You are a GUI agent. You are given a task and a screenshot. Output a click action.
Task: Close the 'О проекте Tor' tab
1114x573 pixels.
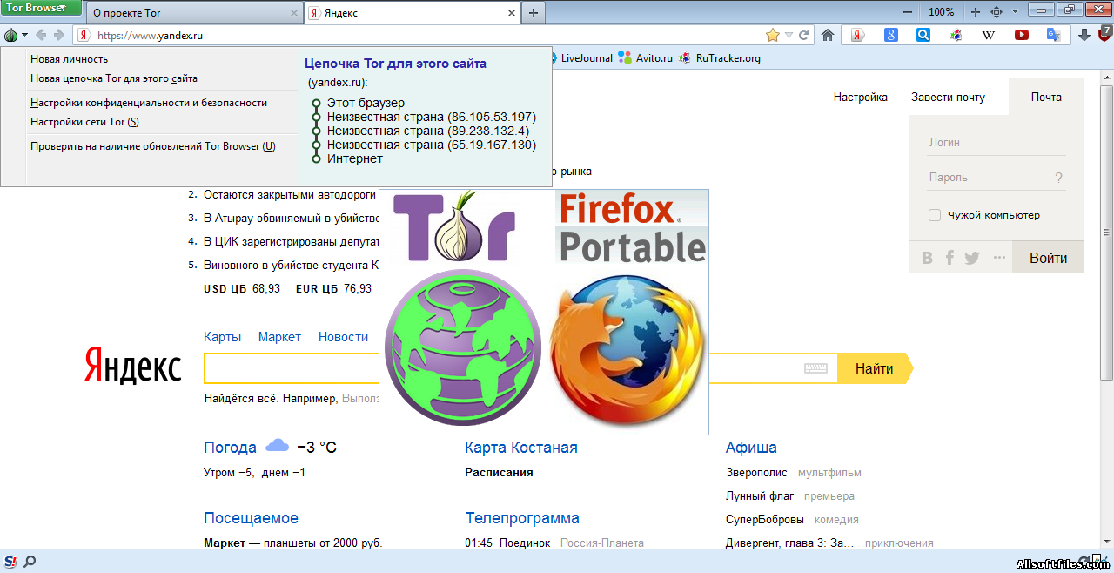(294, 13)
